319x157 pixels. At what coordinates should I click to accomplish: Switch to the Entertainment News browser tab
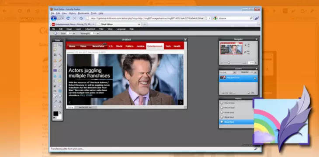point(73,24)
